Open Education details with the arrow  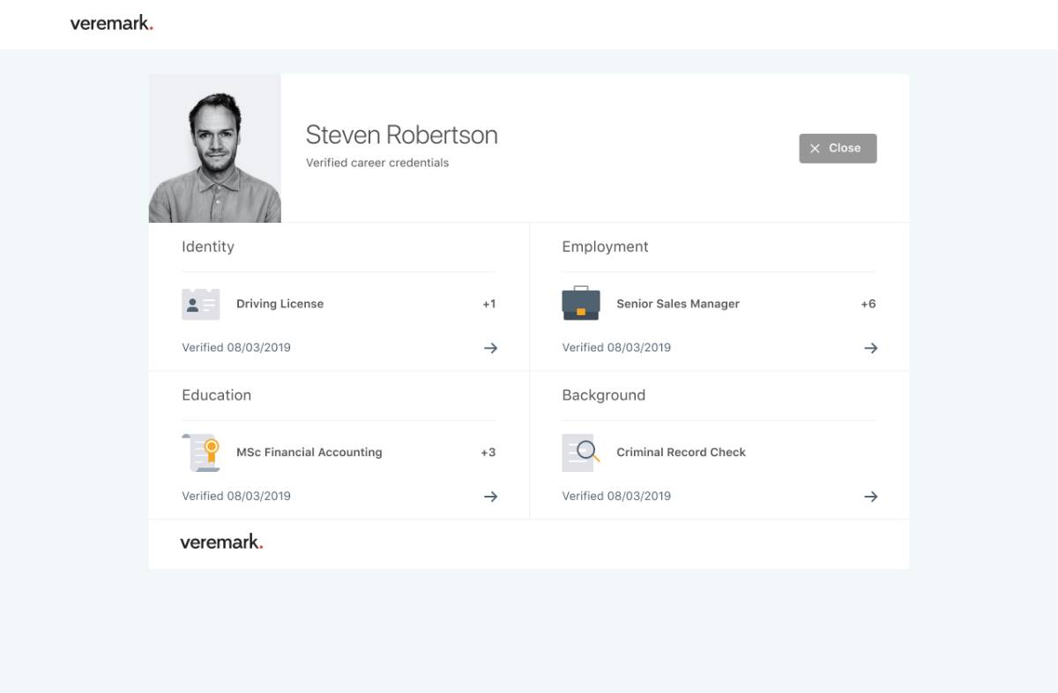point(490,497)
